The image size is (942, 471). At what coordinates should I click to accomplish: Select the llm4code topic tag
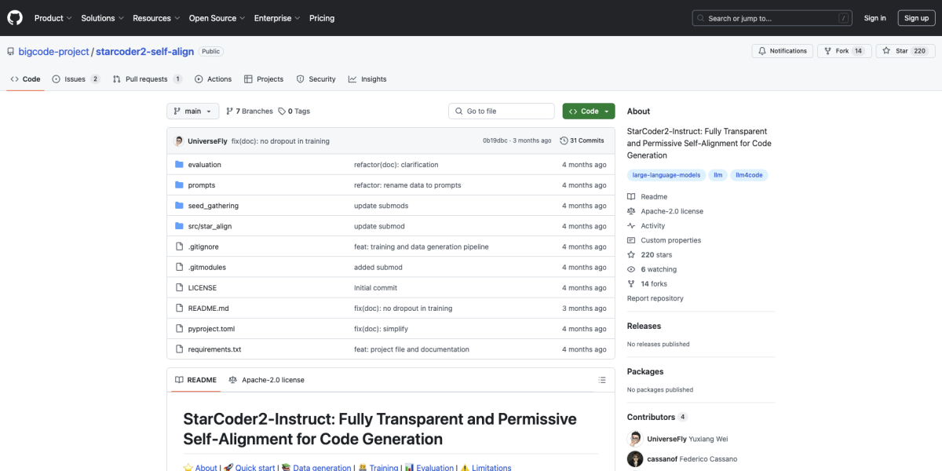749,175
